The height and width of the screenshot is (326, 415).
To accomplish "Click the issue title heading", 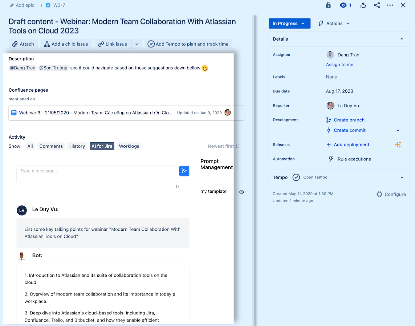I will point(122,26).
